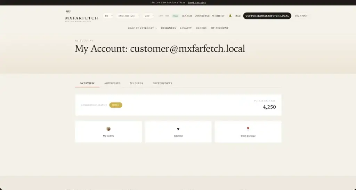This screenshot has width=356, height=190.
Task: Click the Gold membership badge
Action: (x=116, y=105)
